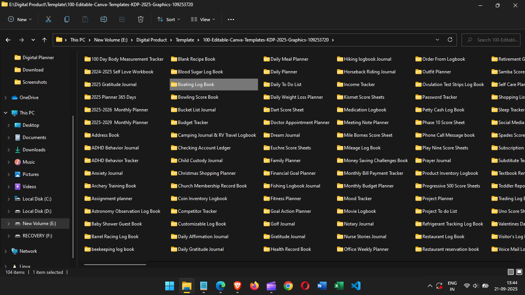Open Visual Studio Code from taskbar
Image resolution: width=525 pixels, height=295 pixels.
[x=356, y=286]
